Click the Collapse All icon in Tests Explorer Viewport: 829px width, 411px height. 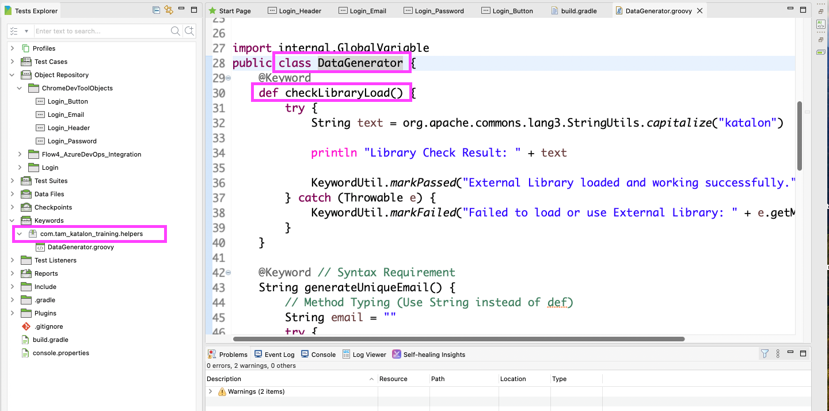tap(155, 10)
